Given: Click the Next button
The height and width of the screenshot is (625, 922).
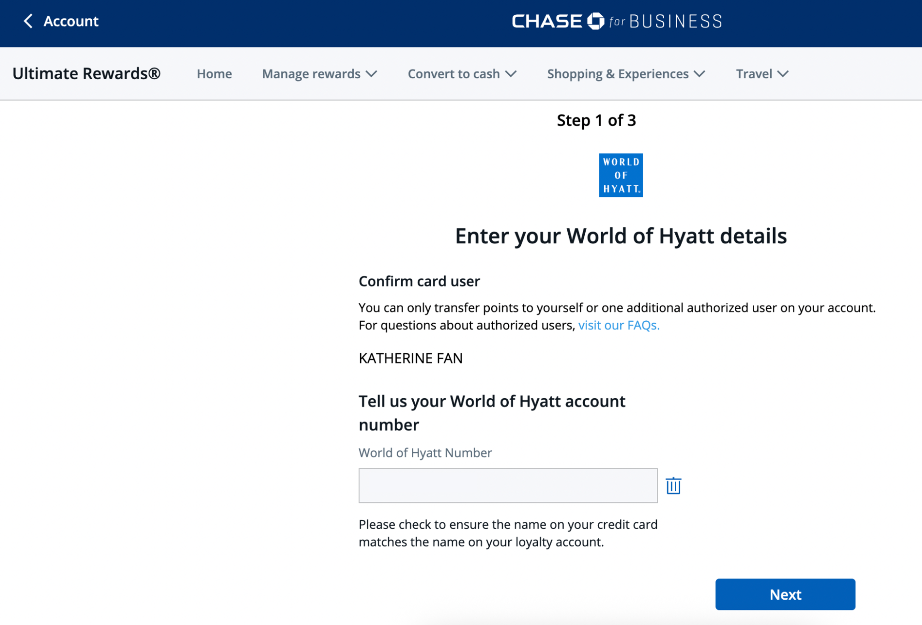Looking at the screenshot, I should click(x=785, y=595).
